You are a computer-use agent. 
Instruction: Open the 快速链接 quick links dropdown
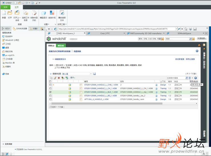[x=202, y=39]
